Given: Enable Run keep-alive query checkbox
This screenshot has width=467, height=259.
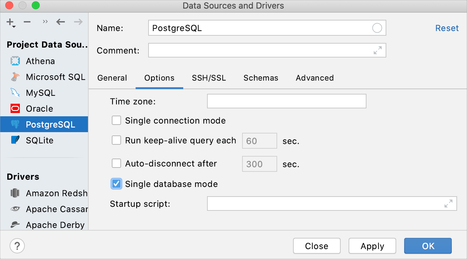Looking at the screenshot, I should [x=116, y=141].
